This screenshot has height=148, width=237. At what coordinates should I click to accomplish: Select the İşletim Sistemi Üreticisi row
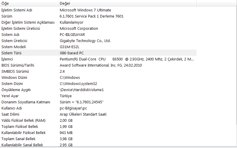coord(21,29)
